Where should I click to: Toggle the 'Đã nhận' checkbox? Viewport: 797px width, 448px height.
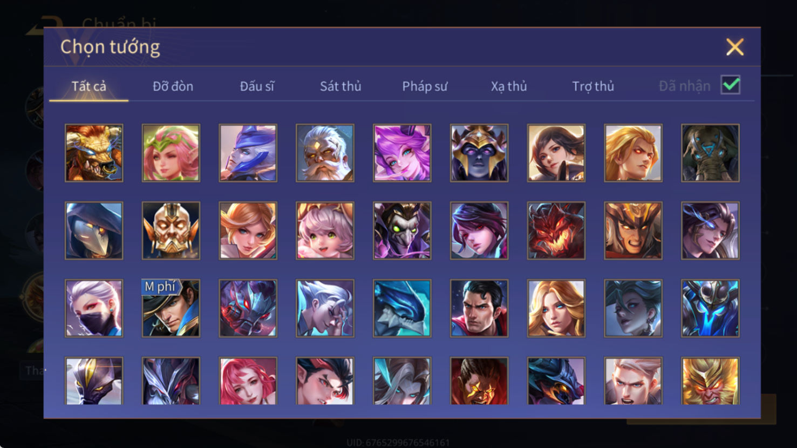[x=731, y=85]
